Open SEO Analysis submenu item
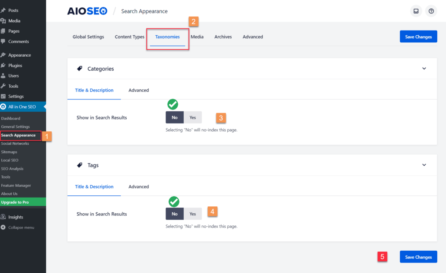 tap(12, 169)
